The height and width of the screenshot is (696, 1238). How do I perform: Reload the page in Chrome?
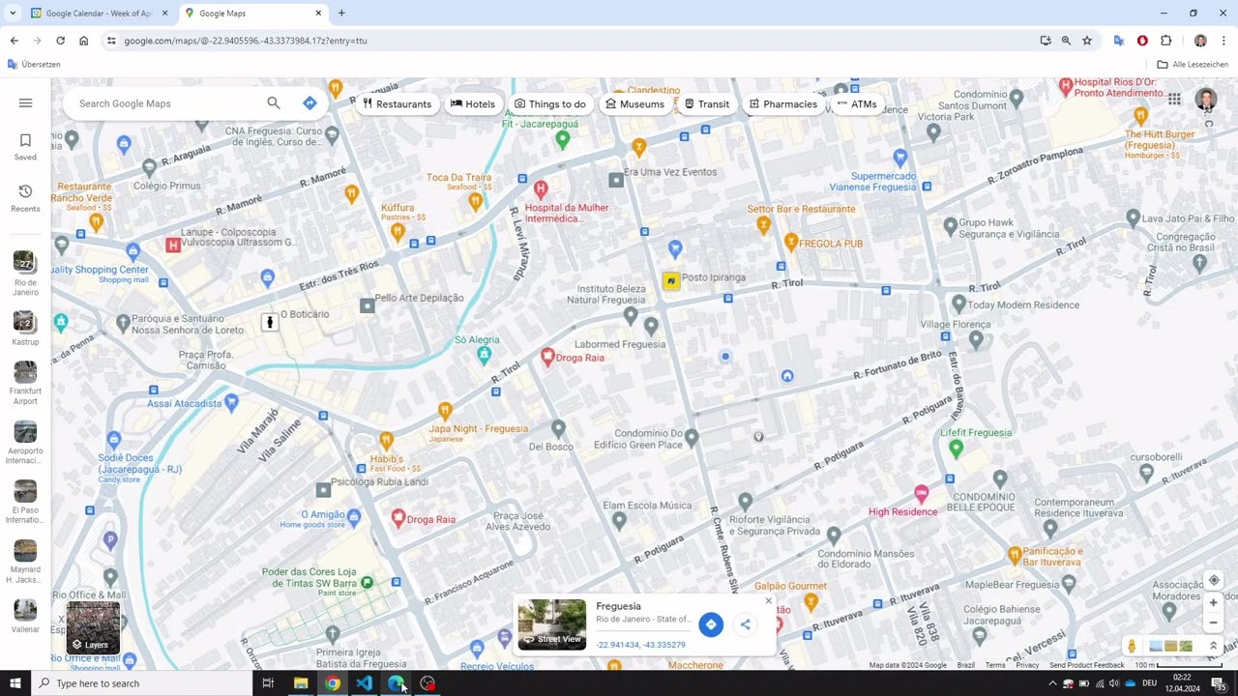click(x=60, y=41)
